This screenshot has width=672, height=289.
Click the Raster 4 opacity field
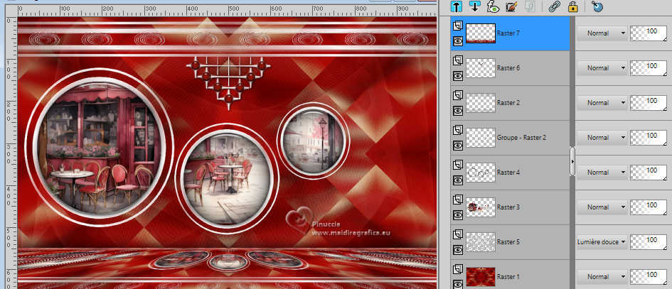(648, 173)
